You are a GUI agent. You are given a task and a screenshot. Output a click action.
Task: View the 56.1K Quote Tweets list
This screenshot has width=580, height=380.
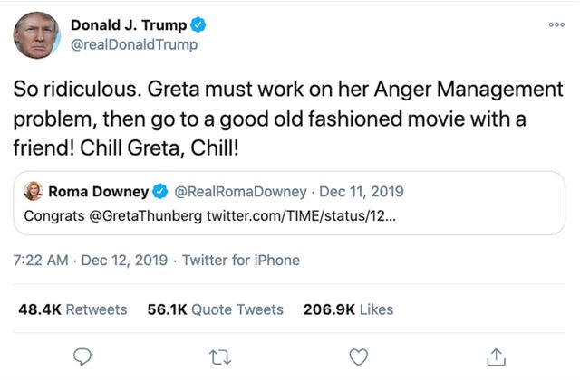pyautogui.click(x=215, y=309)
